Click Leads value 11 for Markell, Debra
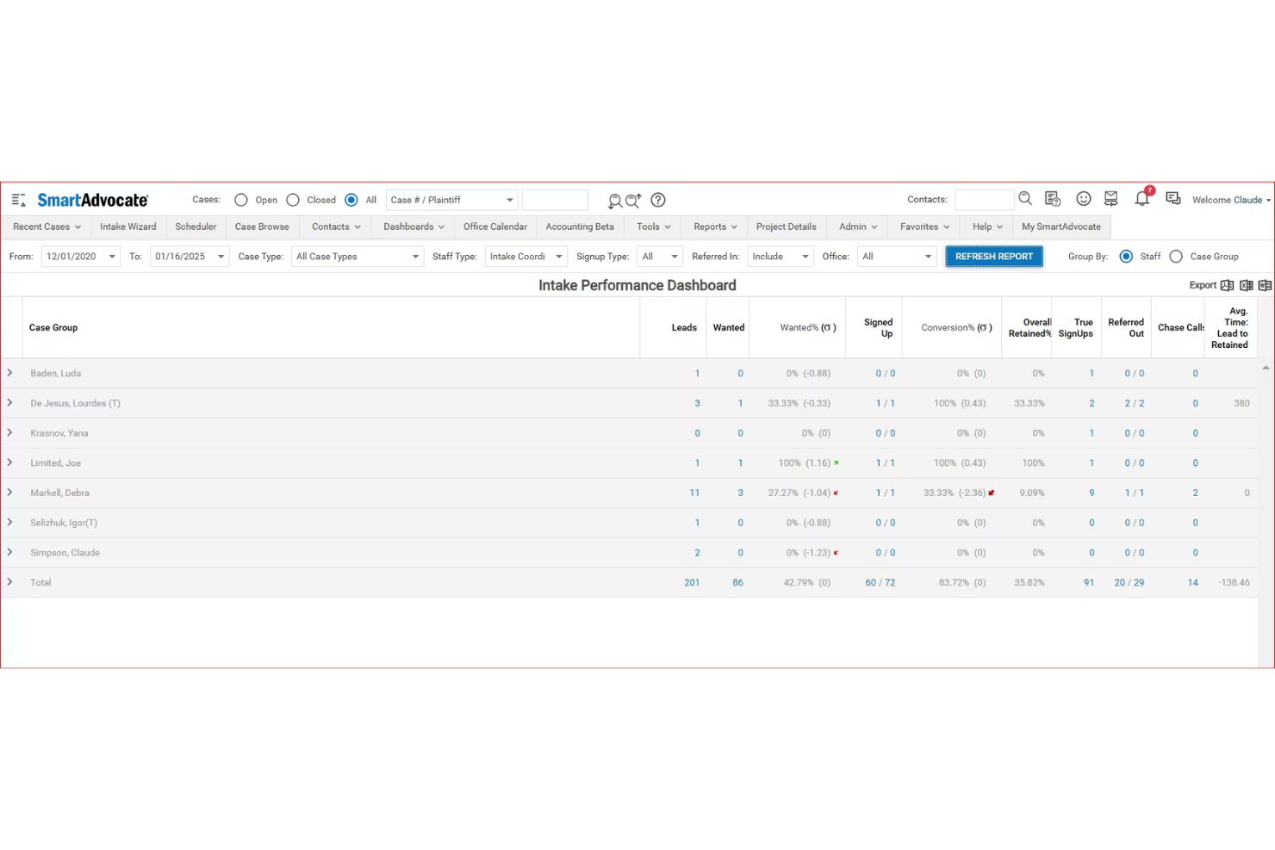The width and height of the screenshot is (1275, 850). click(x=694, y=493)
